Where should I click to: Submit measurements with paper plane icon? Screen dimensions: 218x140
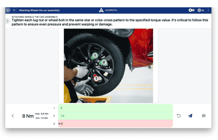click(x=190, y=116)
